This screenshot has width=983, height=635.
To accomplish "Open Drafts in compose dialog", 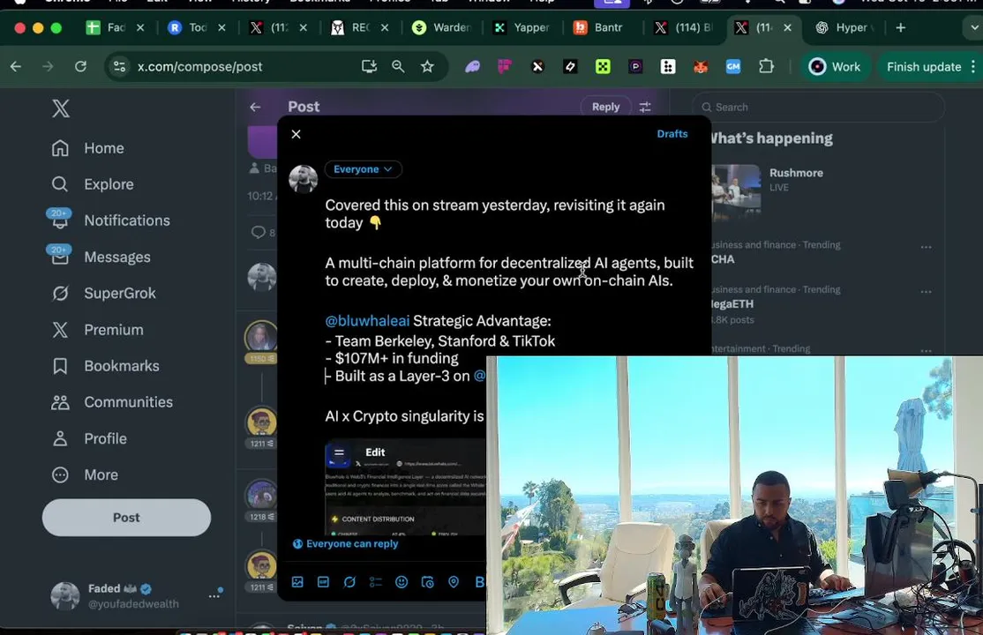I will [672, 134].
